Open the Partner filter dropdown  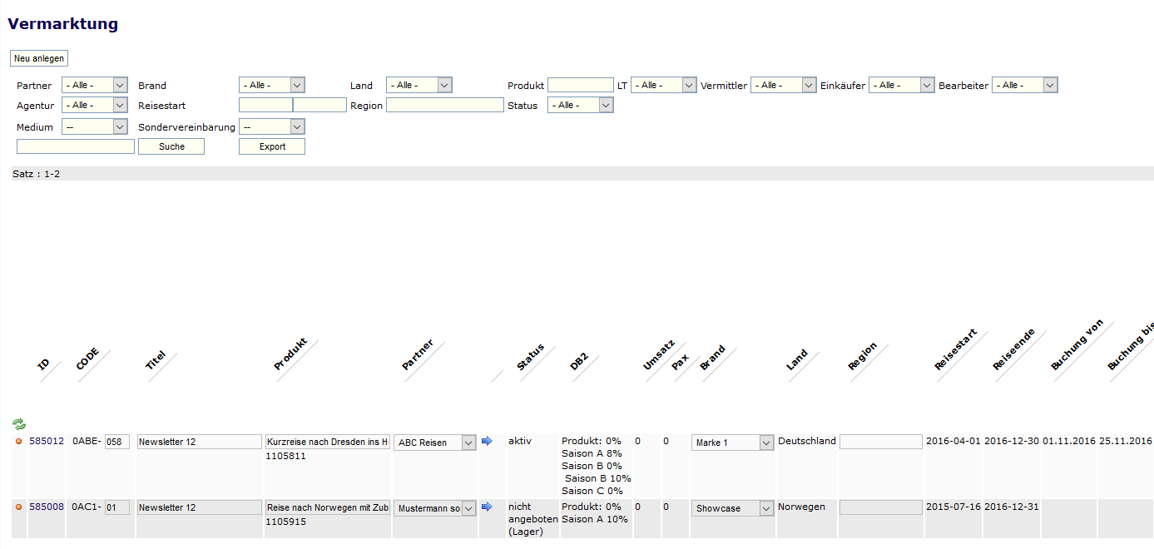click(x=94, y=85)
